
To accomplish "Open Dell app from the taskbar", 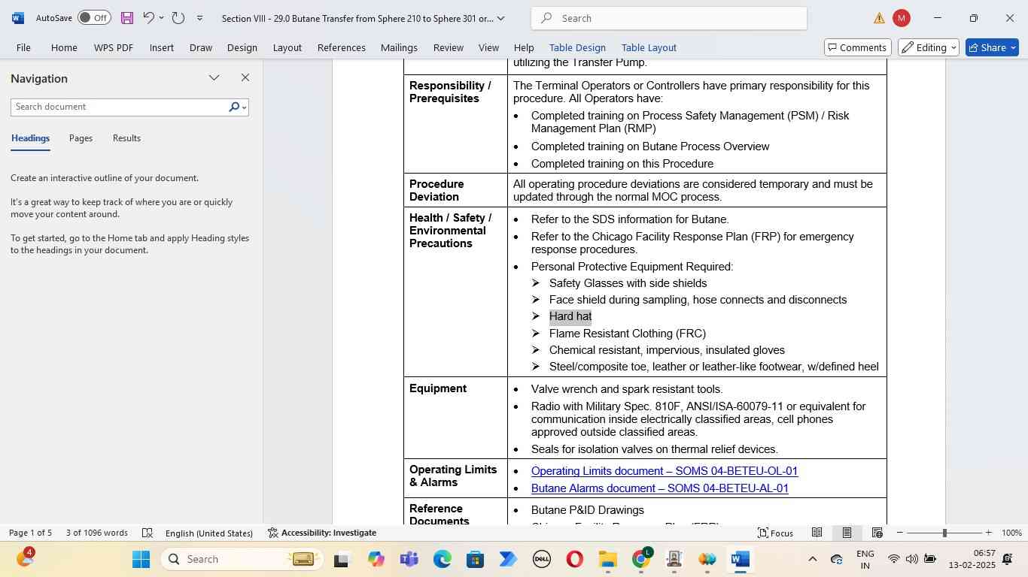I will (541, 559).
